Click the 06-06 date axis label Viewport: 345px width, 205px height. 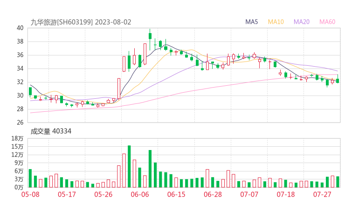[140, 194]
